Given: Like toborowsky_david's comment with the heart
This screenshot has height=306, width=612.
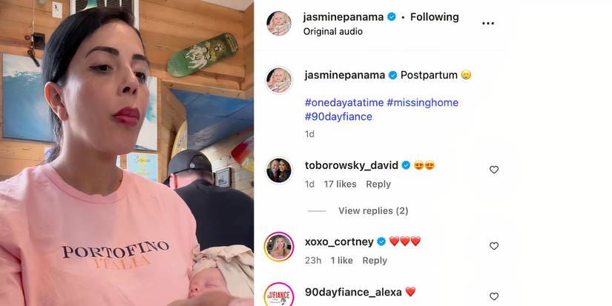Looking at the screenshot, I should click(494, 170).
